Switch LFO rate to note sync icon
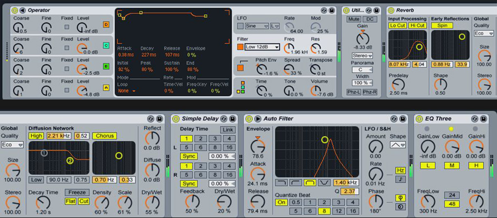The image size is (497, 218). point(401,179)
